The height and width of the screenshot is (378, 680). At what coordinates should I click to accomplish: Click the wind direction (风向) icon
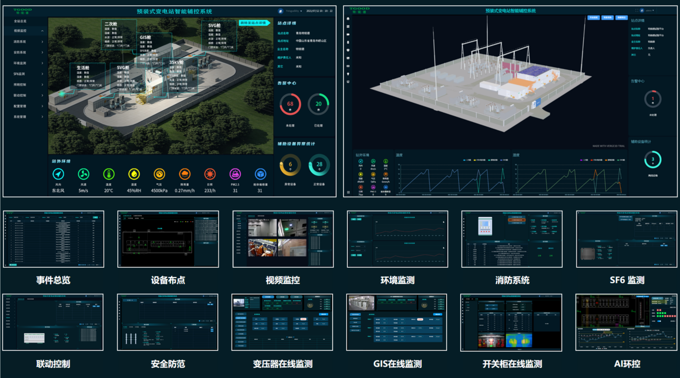[58, 174]
